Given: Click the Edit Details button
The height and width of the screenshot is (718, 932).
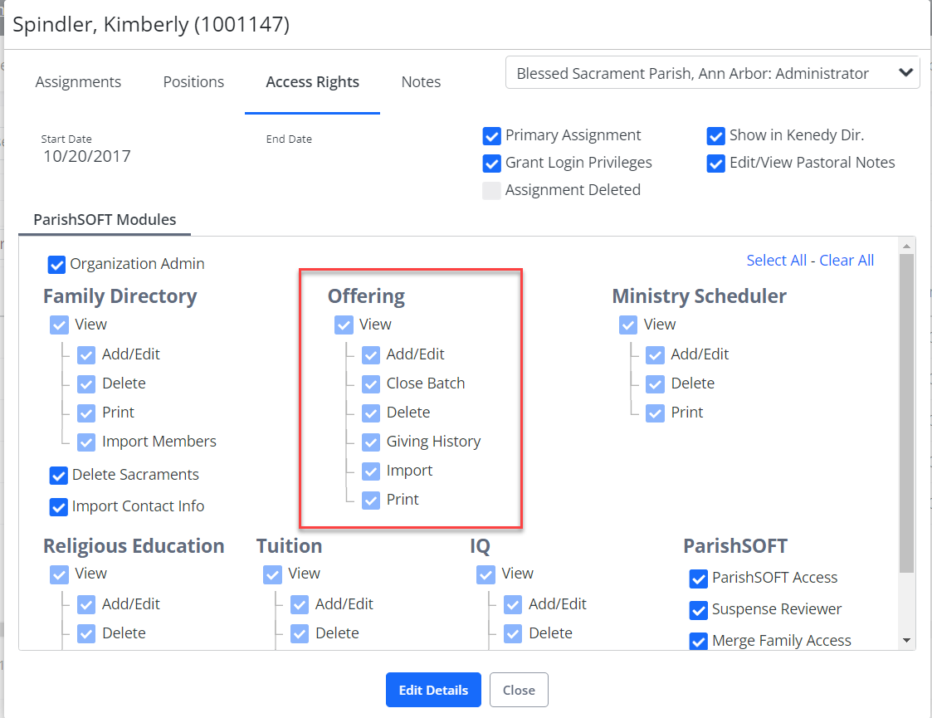Looking at the screenshot, I should point(433,690).
